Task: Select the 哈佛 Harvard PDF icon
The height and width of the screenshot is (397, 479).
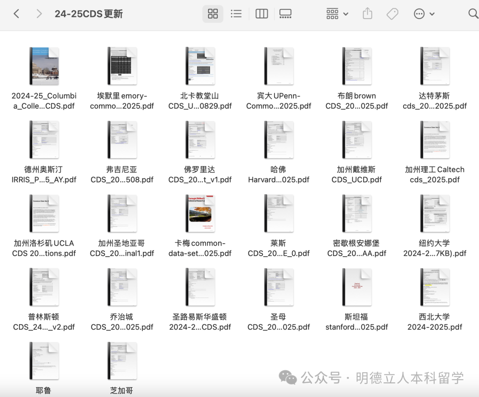Action: [x=279, y=140]
